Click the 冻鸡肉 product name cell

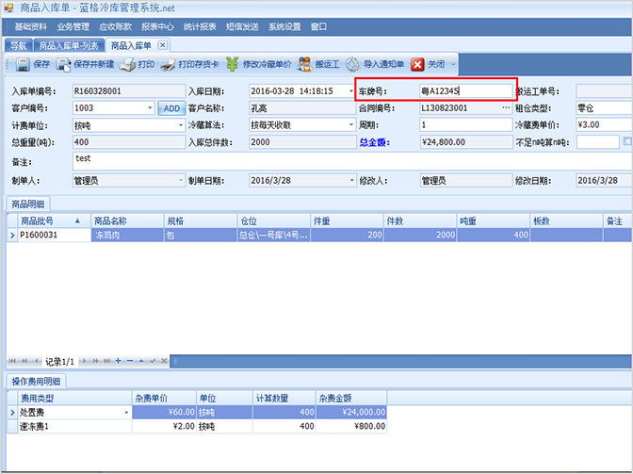click(x=127, y=235)
